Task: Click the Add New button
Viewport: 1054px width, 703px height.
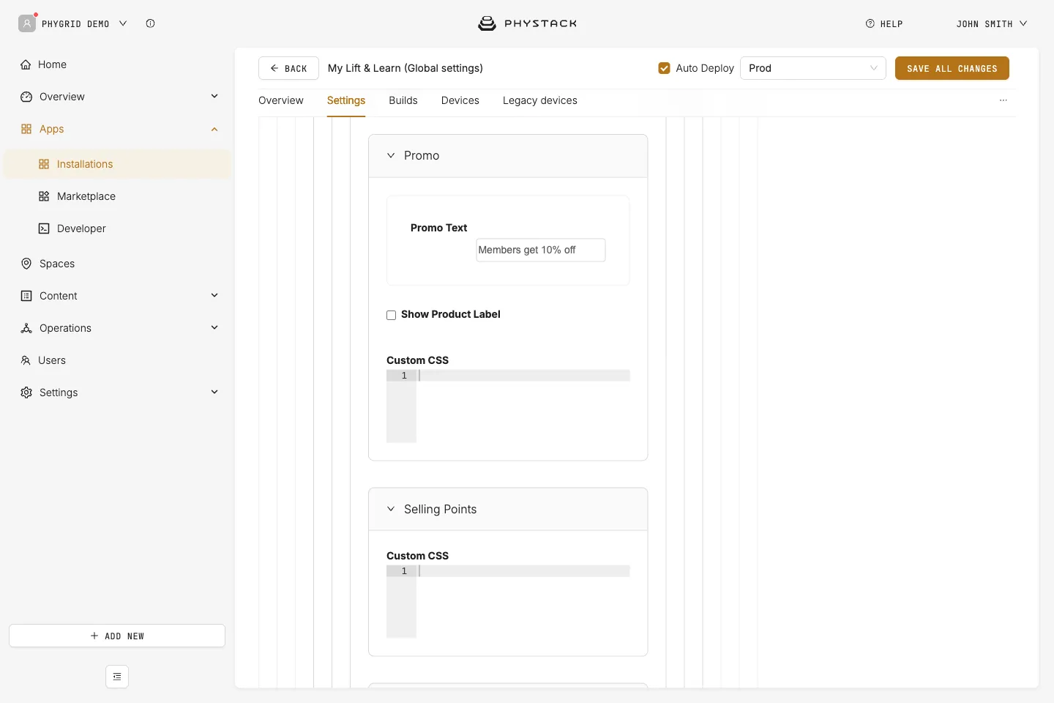Action: (117, 636)
